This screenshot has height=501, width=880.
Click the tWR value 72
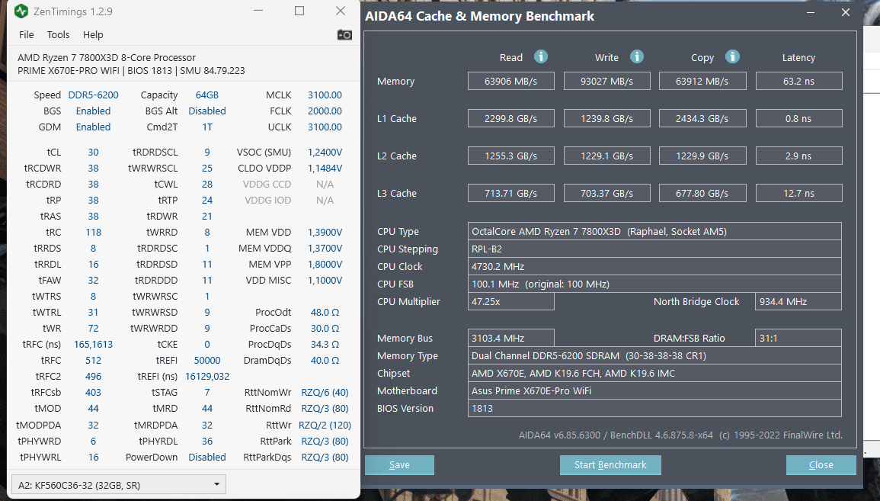[93, 328]
